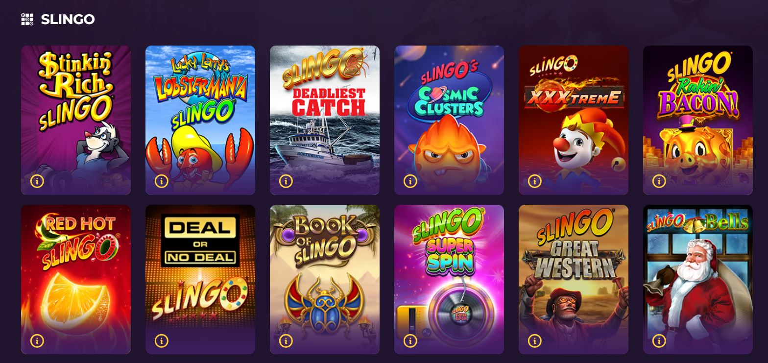Open info for Slingo Super Spin
The height and width of the screenshot is (363, 768).
pos(410,340)
